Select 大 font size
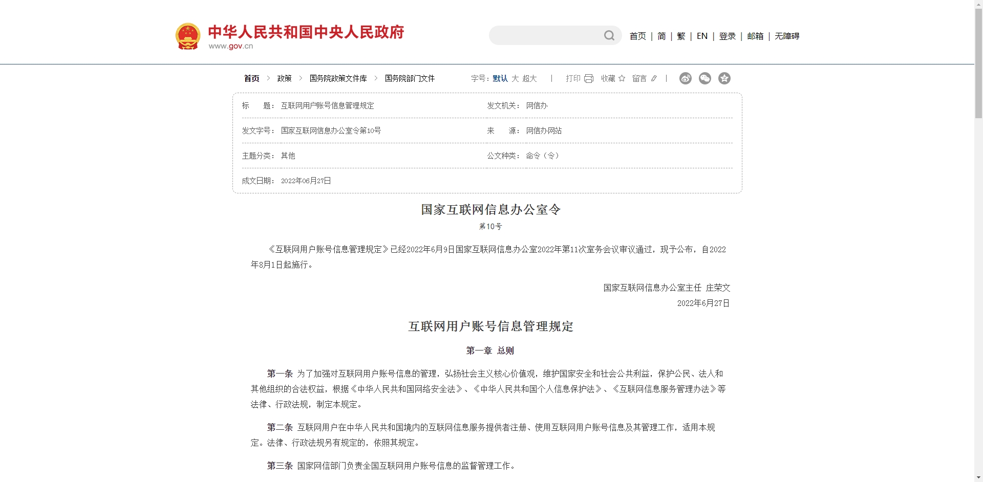983x482 pixels. tap(515, 78)
